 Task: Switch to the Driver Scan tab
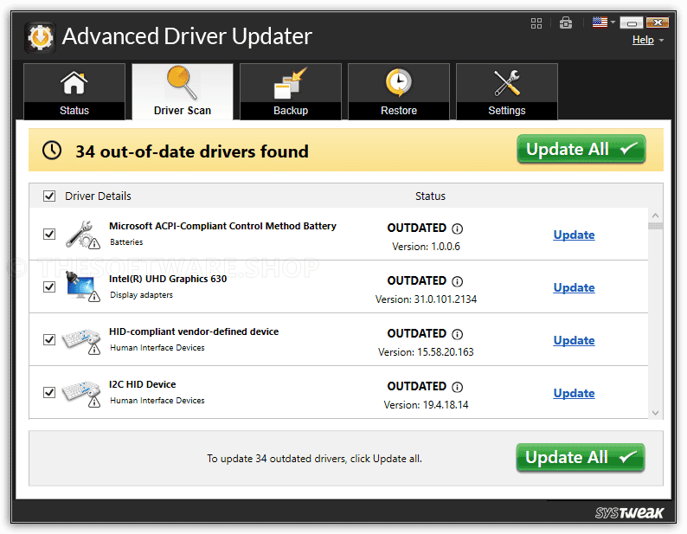(x=183, y=92)
